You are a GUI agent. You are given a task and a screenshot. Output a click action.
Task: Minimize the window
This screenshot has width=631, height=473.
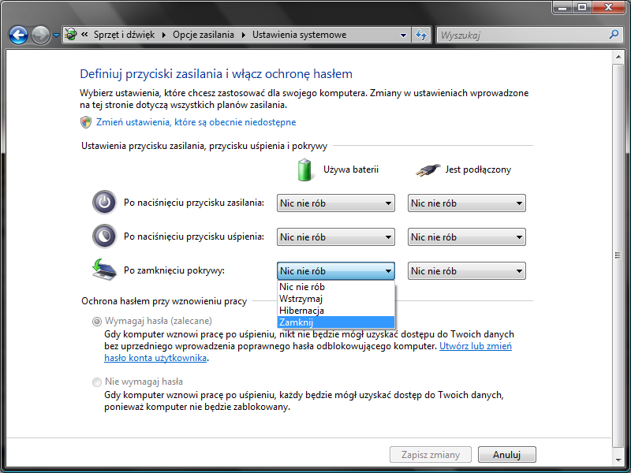562,7
